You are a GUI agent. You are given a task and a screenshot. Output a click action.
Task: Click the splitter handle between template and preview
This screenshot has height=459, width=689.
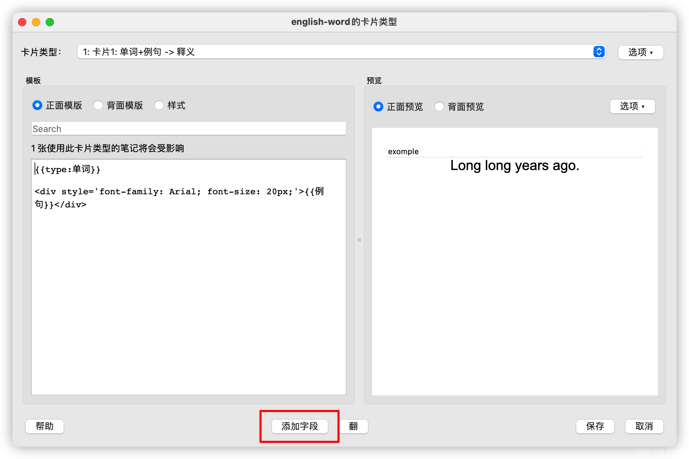pos(359,240)
